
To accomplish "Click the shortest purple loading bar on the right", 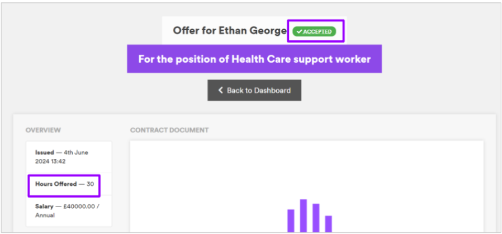I will tap(329, 223).
